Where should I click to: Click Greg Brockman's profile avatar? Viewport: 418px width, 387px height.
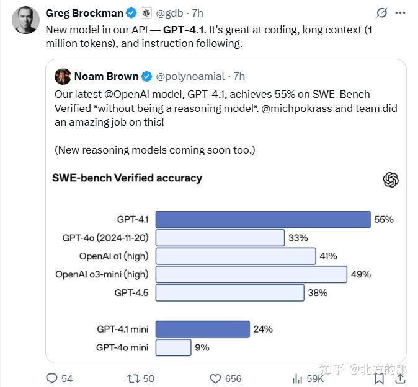(25, 20)
